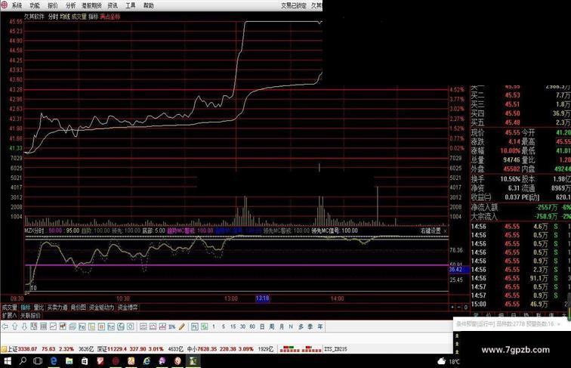Screen dimensions: 571x368
Task: Click the plus zoom button beside timeline
Action: 452,308
